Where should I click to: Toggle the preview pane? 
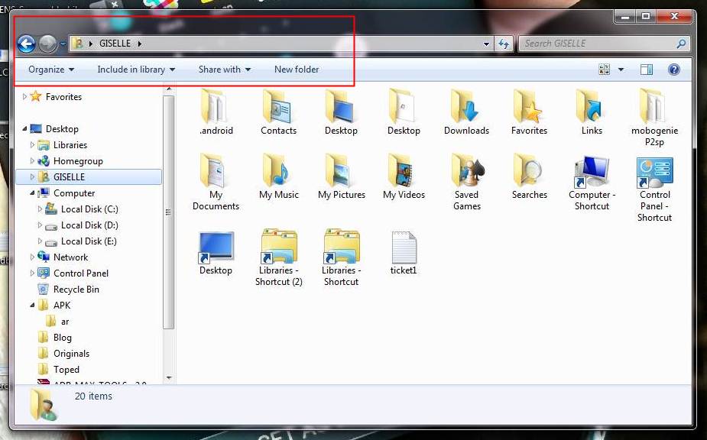pos(646,69)
